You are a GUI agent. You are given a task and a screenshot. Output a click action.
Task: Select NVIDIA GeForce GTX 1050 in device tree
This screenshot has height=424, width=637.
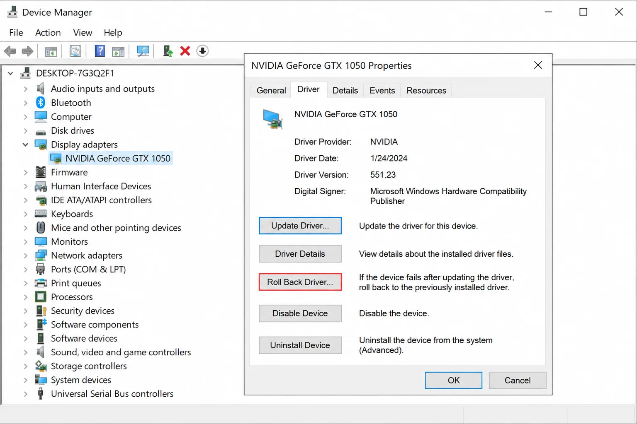click(x=111, y=158)
